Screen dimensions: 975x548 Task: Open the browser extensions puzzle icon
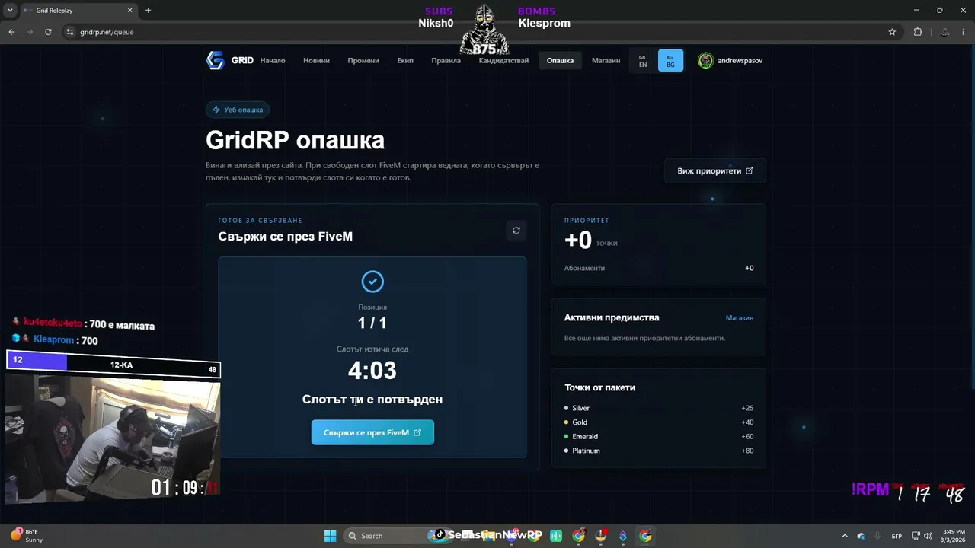tap(918, 32)
